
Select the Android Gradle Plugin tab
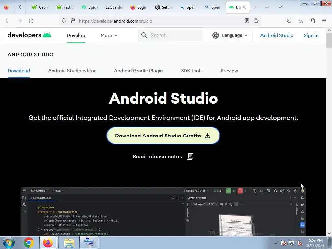point(138,71)
